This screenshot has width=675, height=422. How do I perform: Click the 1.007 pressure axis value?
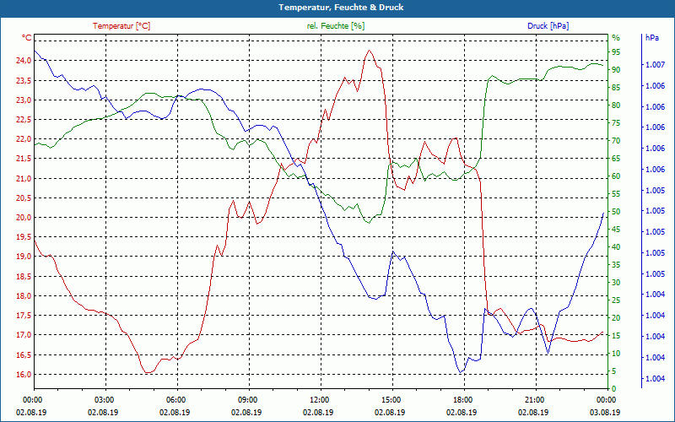[x=656, y=65]
